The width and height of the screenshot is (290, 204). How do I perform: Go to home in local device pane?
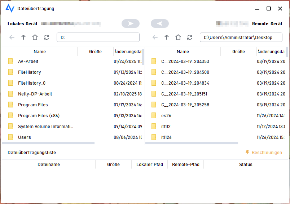pyautogui.click(x=35, y=38)
